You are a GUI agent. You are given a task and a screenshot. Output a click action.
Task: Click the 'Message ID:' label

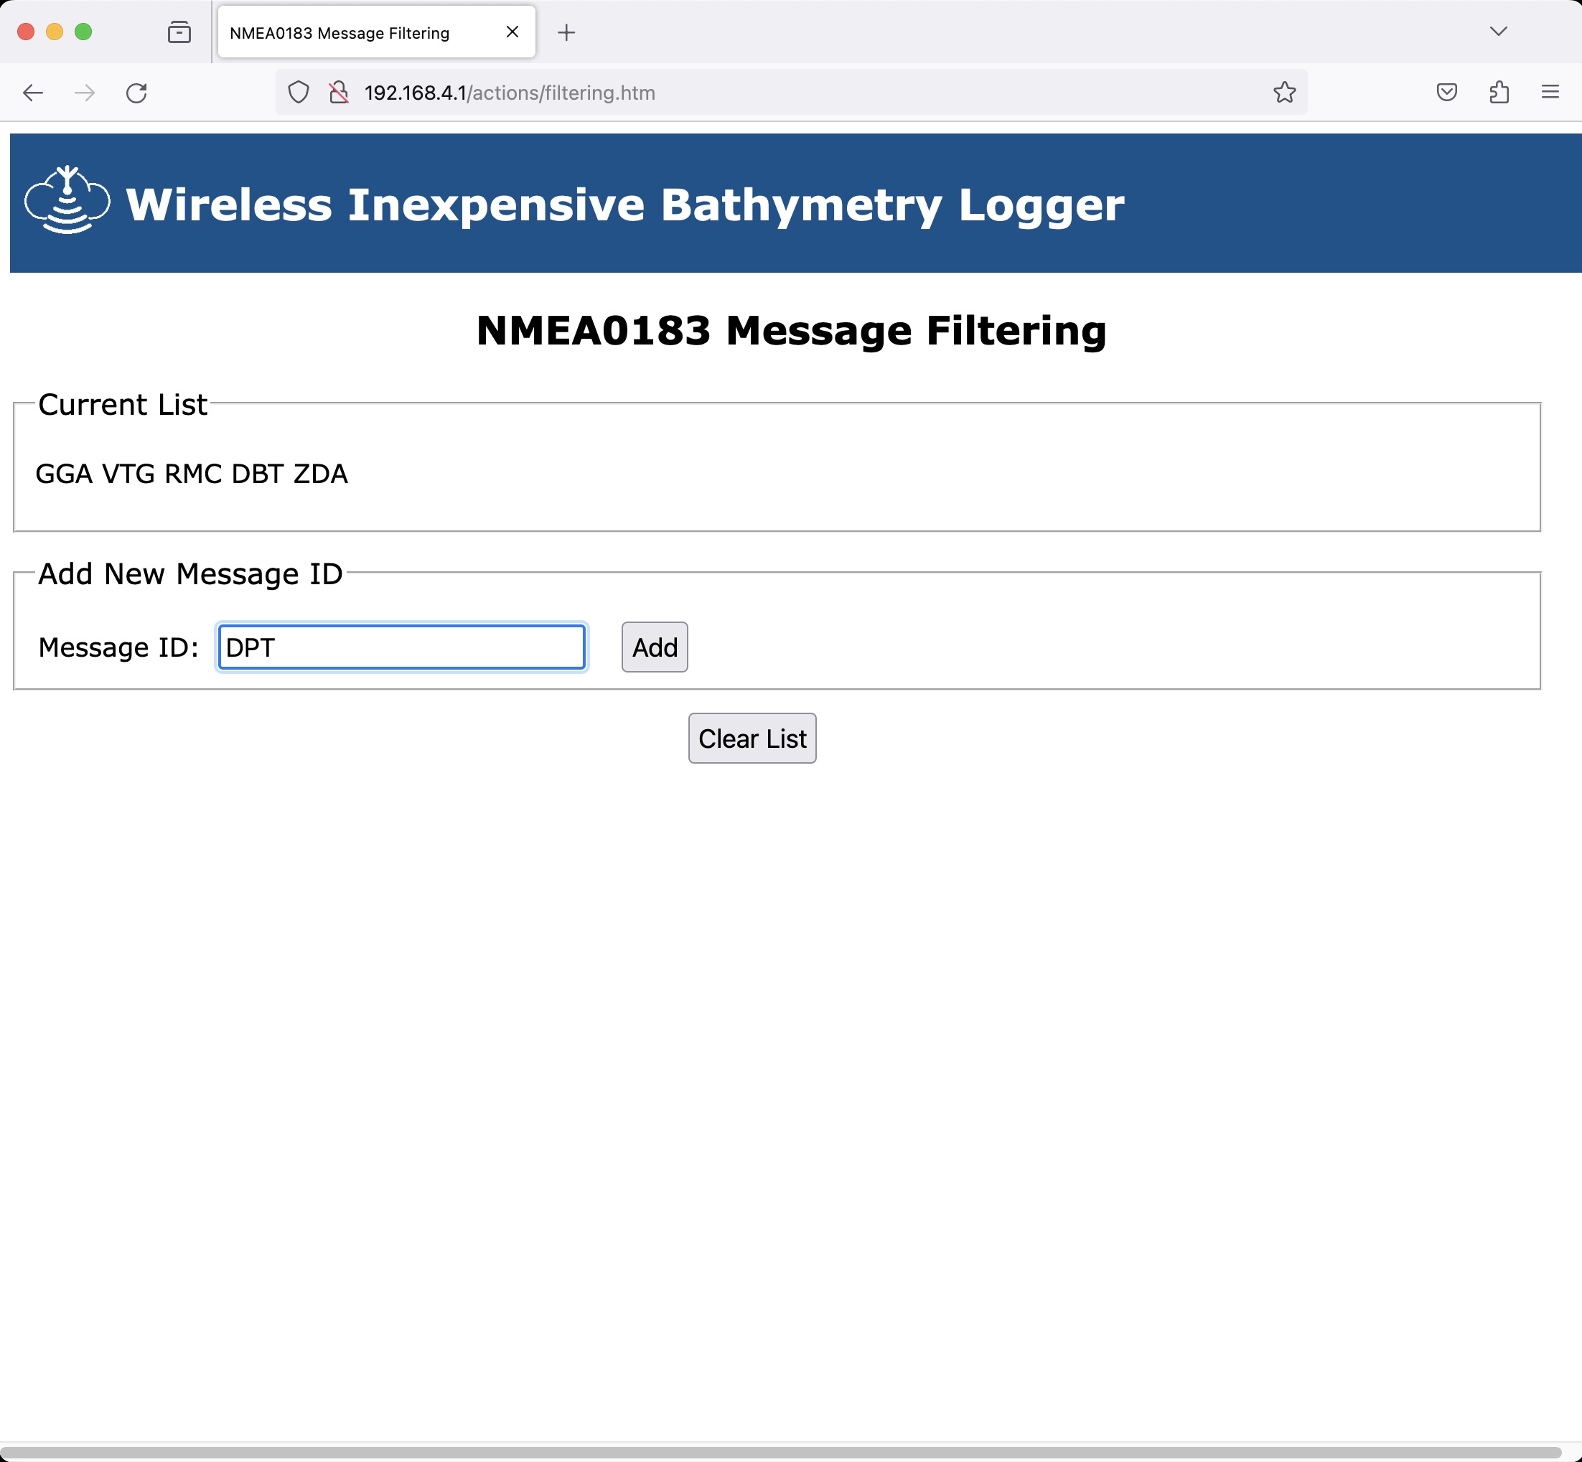coord(118,648)
